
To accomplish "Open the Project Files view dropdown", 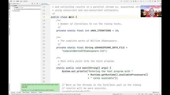I will point(16,3).
